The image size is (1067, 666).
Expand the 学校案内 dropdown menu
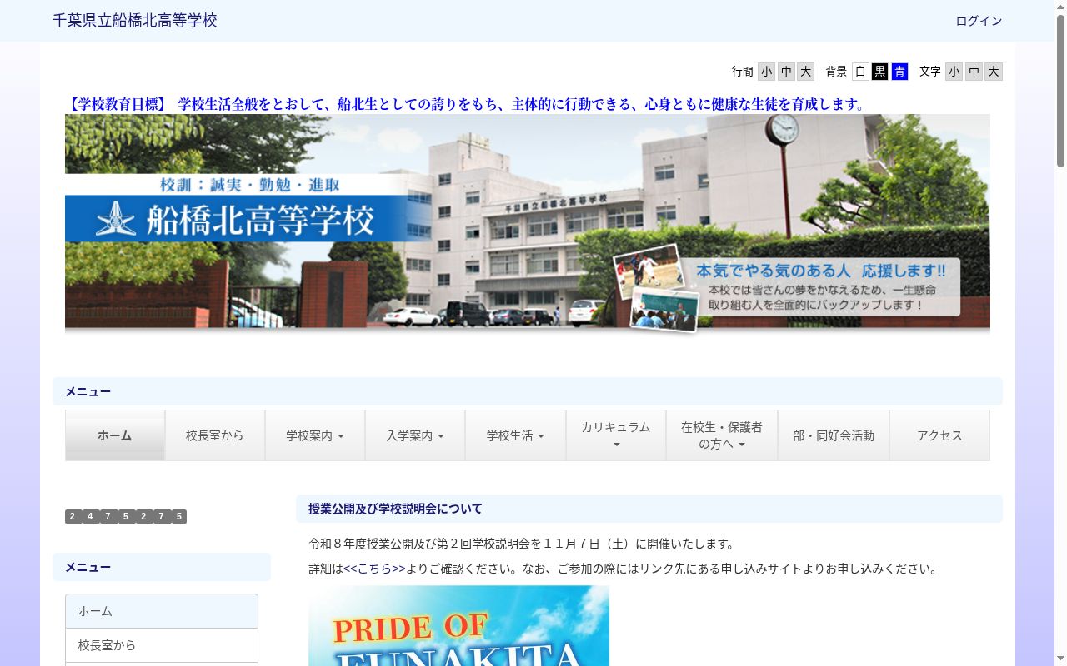(315, 435)
